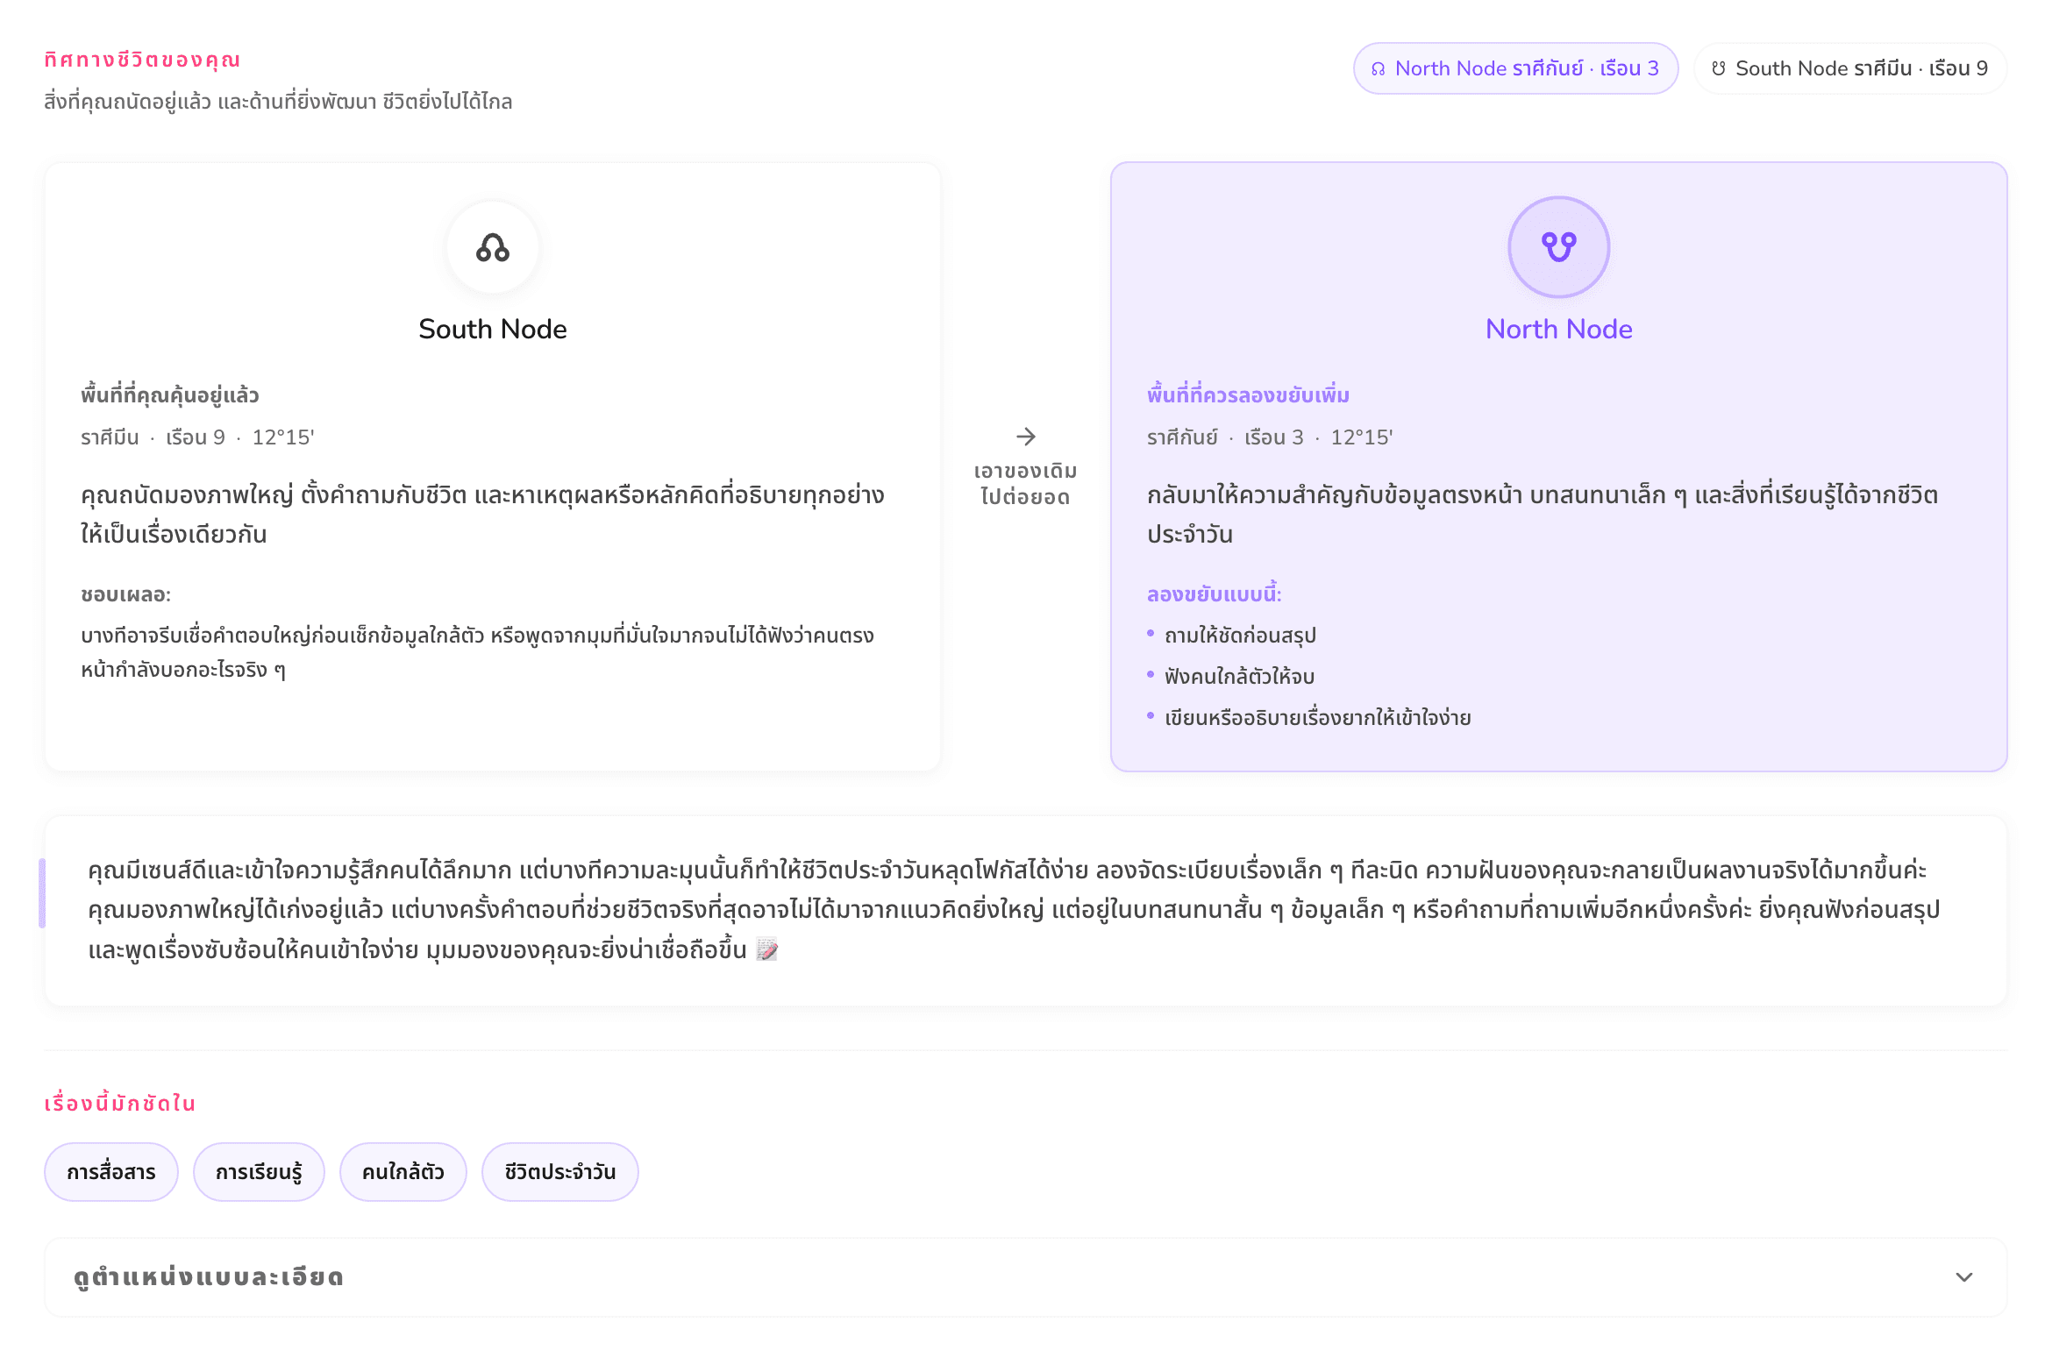Screen dimensions: 2045x1350
Task: Expand the ดูตำแหน่งแบบละเอียด section
Action: 1025,1277
